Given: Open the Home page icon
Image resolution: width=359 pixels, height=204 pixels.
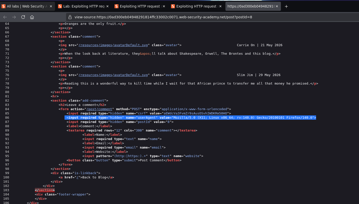Looking at the screenshot, I should coord(32,17).
